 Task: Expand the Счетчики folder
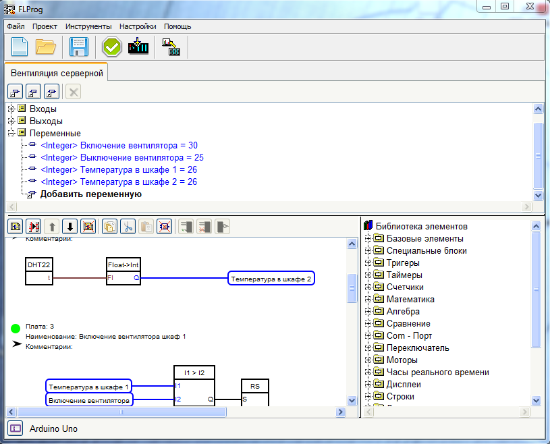point(368,287)
